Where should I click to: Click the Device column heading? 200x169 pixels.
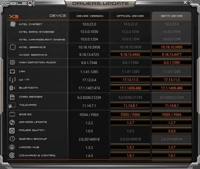(58, 15)
